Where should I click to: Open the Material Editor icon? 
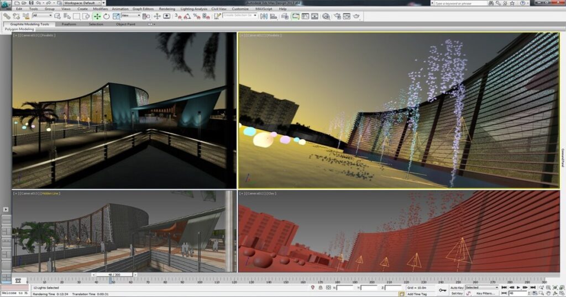coord(326,16)
